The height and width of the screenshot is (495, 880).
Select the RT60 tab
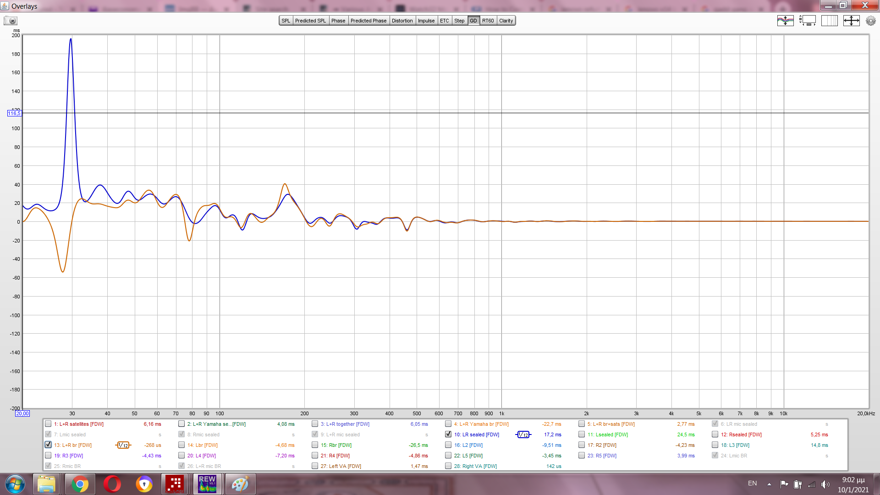(488, 21)
